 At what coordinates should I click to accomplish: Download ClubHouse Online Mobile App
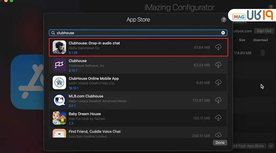tap(218, 82)
